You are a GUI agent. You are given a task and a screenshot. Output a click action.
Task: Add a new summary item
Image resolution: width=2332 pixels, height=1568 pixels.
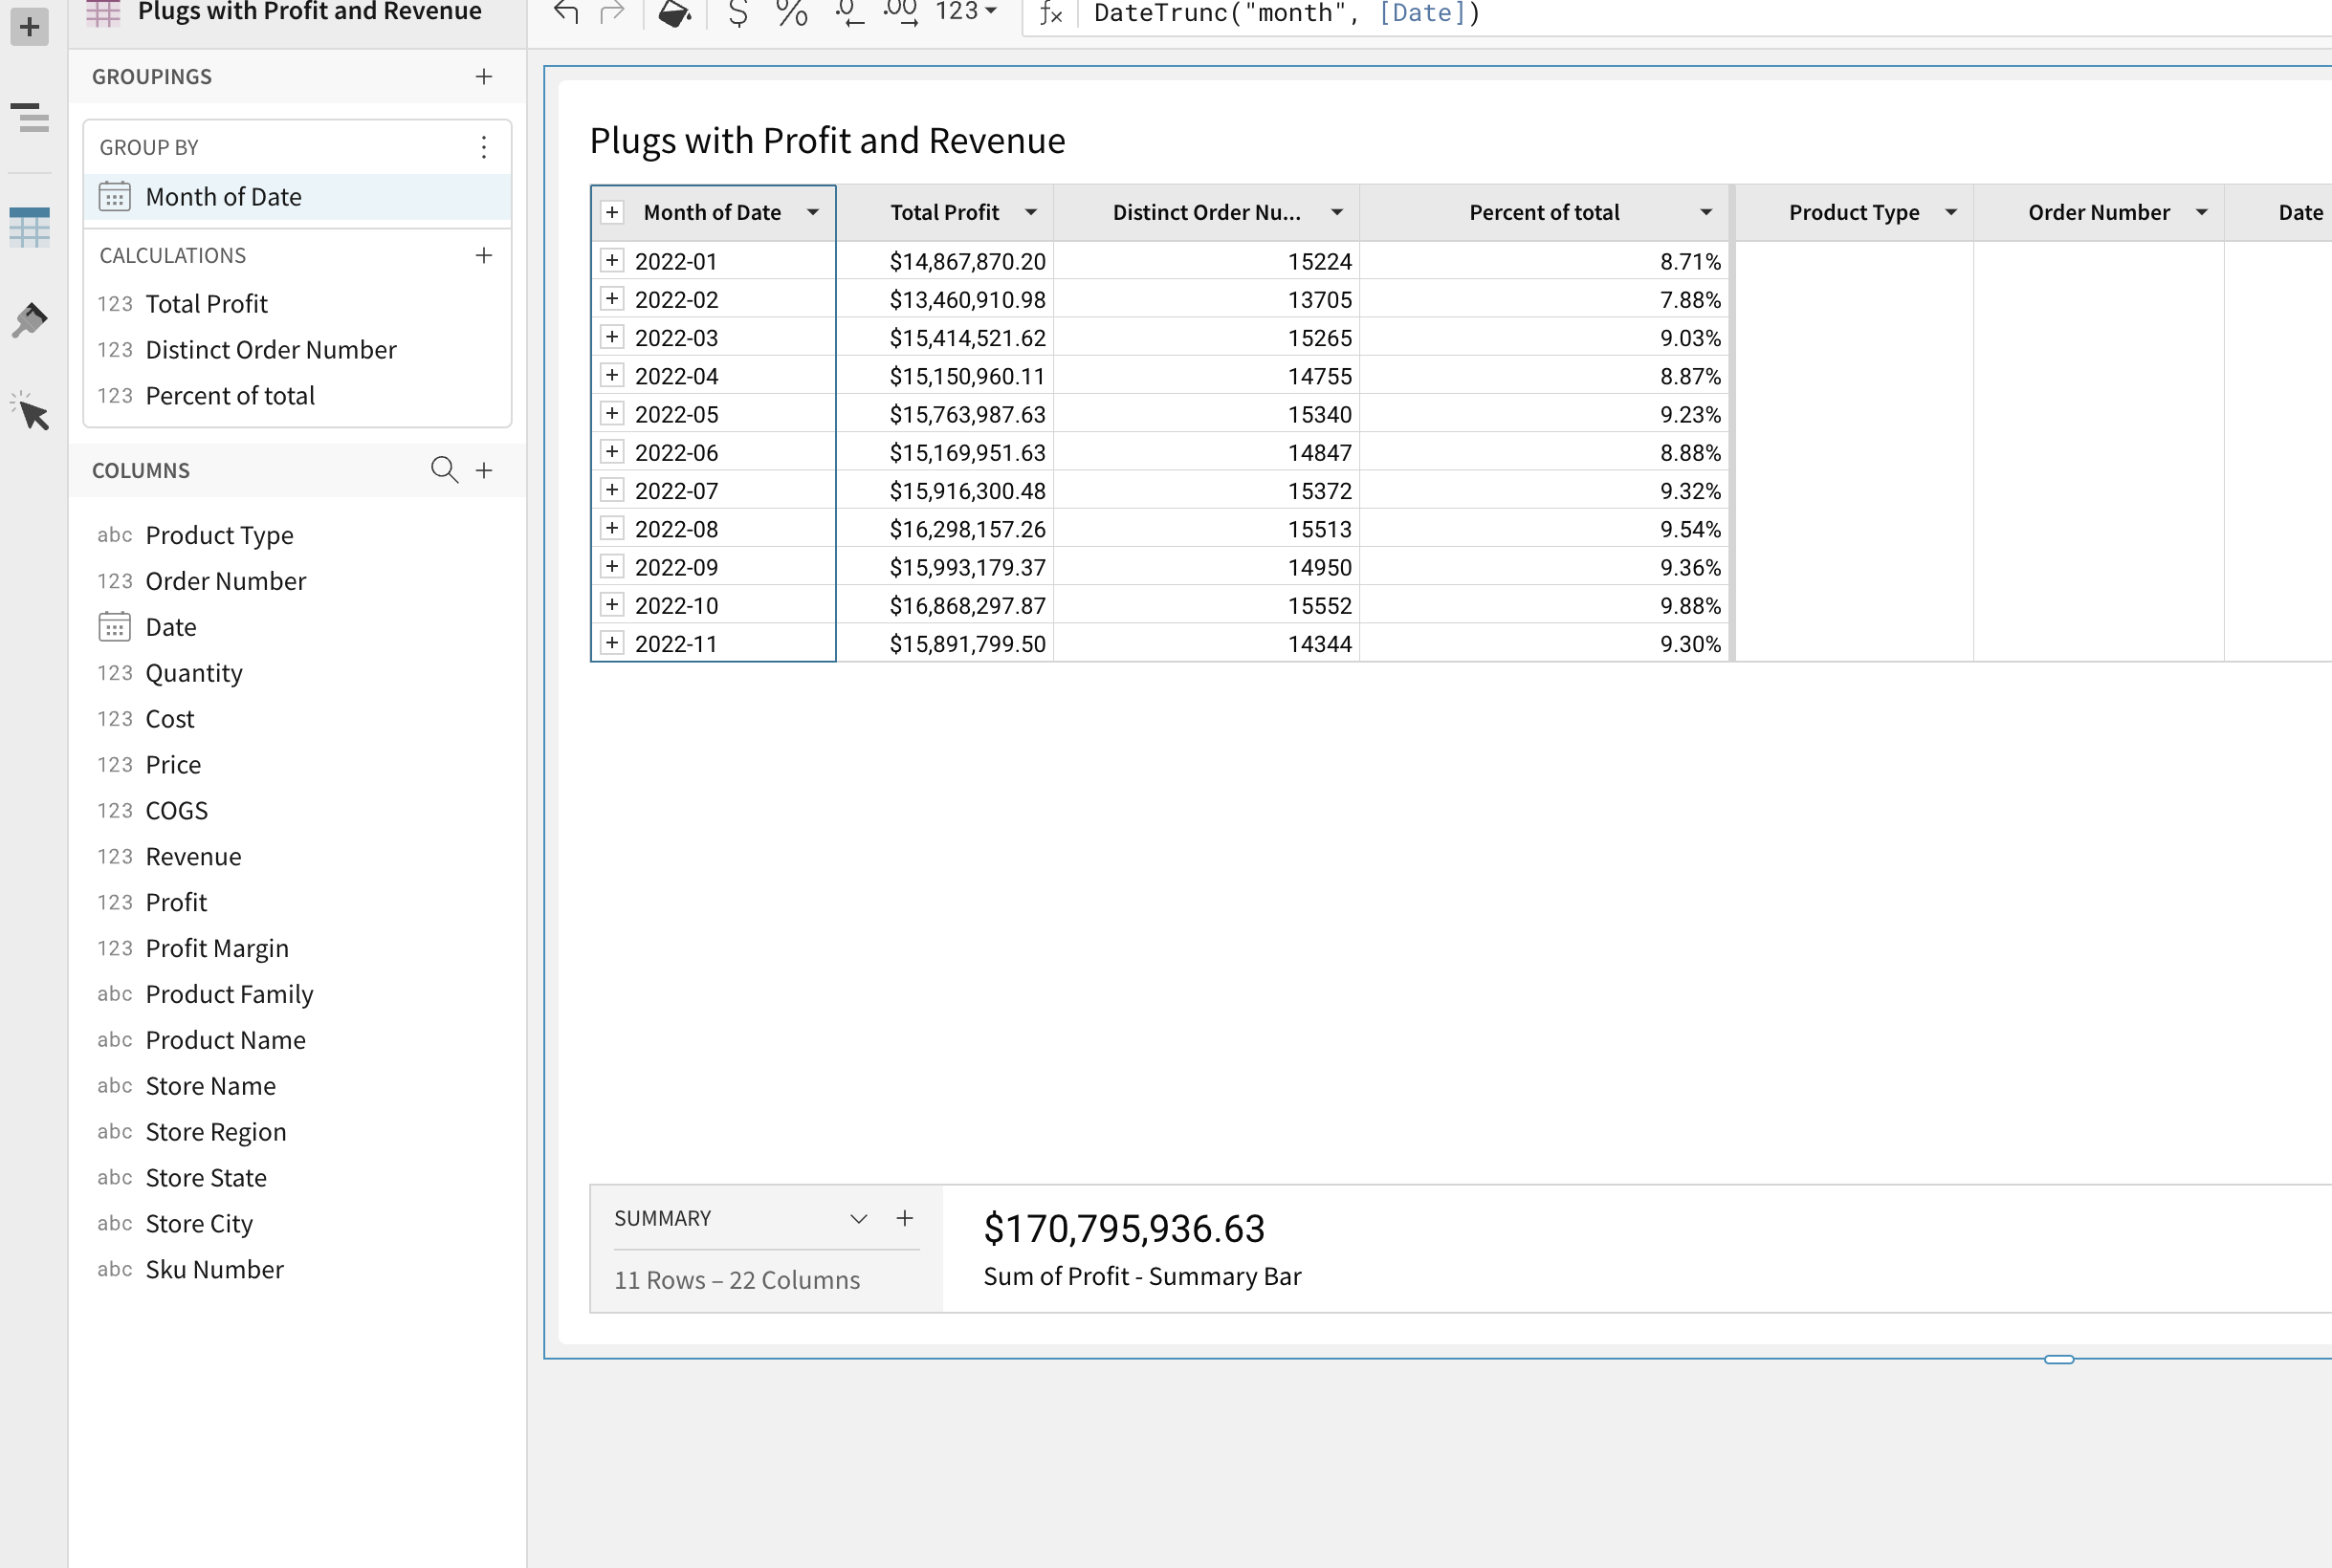click(904, 1218)
